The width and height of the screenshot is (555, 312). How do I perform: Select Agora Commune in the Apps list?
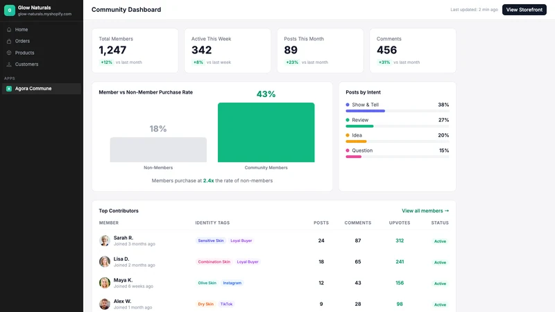point(42,89)
